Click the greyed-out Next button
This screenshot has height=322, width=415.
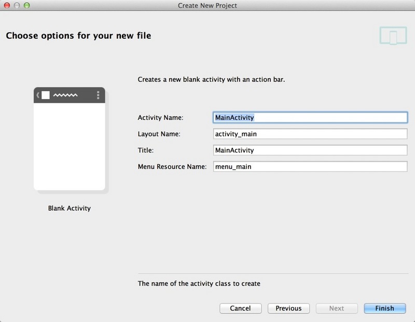pos(337,308)
